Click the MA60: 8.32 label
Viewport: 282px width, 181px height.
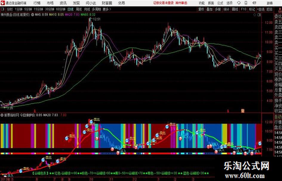[x=88, y=15]
